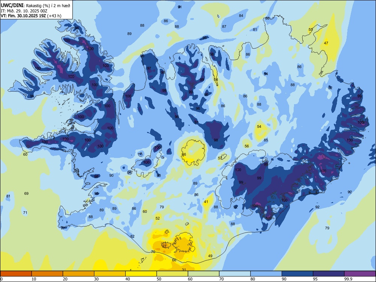Click the 47 value in the northeast

click(326, 43)
